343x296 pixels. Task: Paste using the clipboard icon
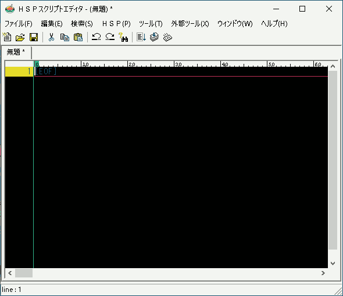(x=78, y=37)
